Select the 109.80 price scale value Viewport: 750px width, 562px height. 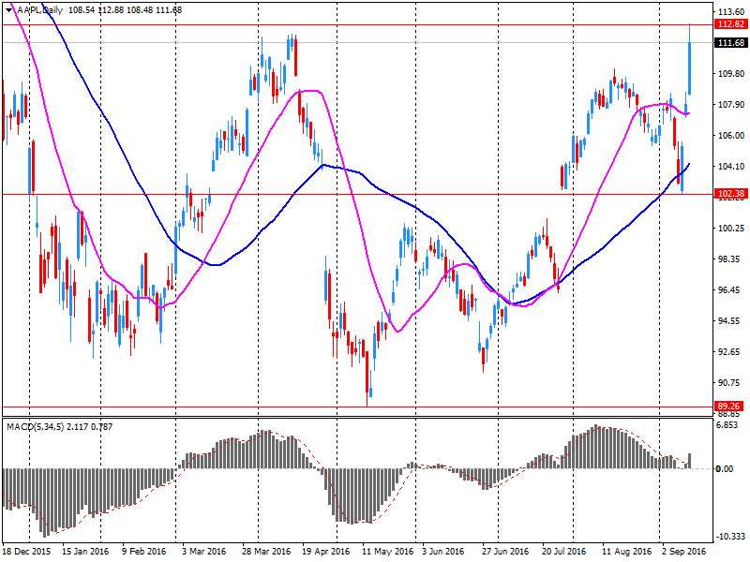731,74
